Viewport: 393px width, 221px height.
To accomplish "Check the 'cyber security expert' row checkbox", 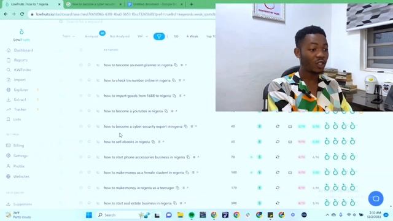I will [80, 126].
